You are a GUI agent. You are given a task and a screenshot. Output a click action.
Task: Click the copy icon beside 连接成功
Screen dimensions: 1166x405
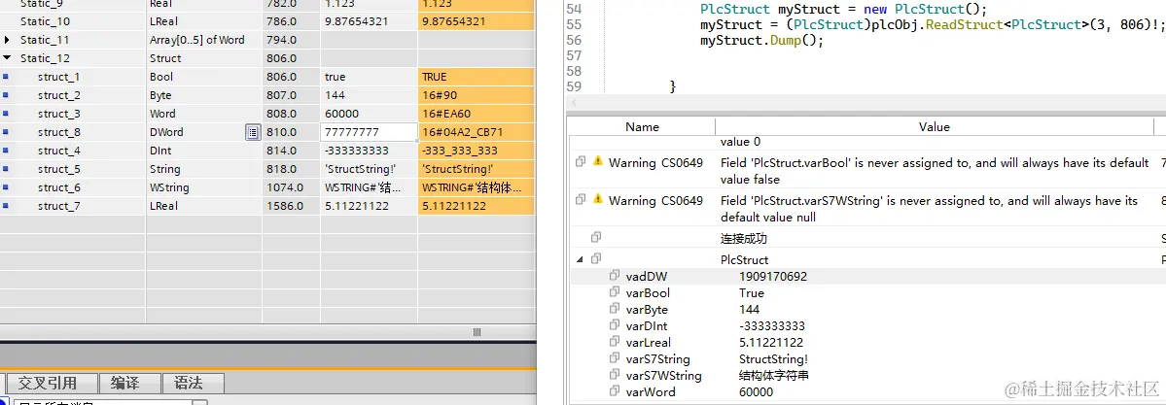tap(596, 238)
